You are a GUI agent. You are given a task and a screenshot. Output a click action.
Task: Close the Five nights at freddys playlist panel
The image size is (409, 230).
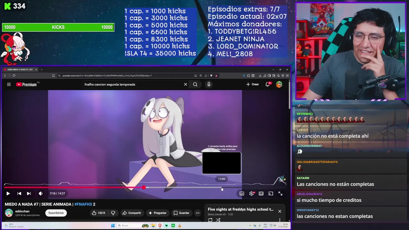(x=280, y=211)
